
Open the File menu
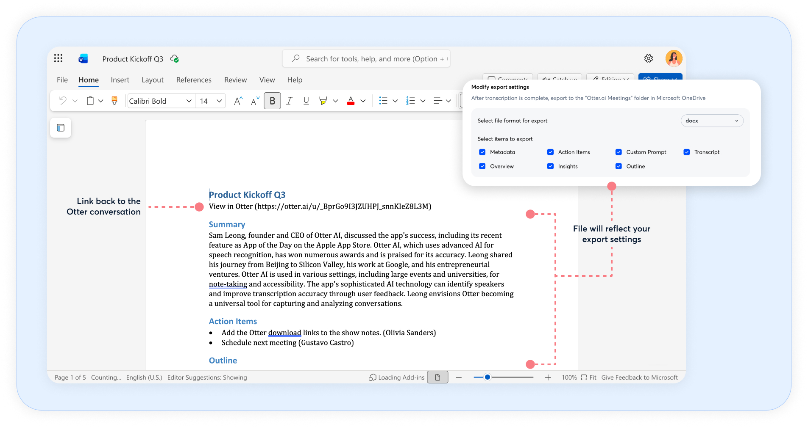point(62,80)
